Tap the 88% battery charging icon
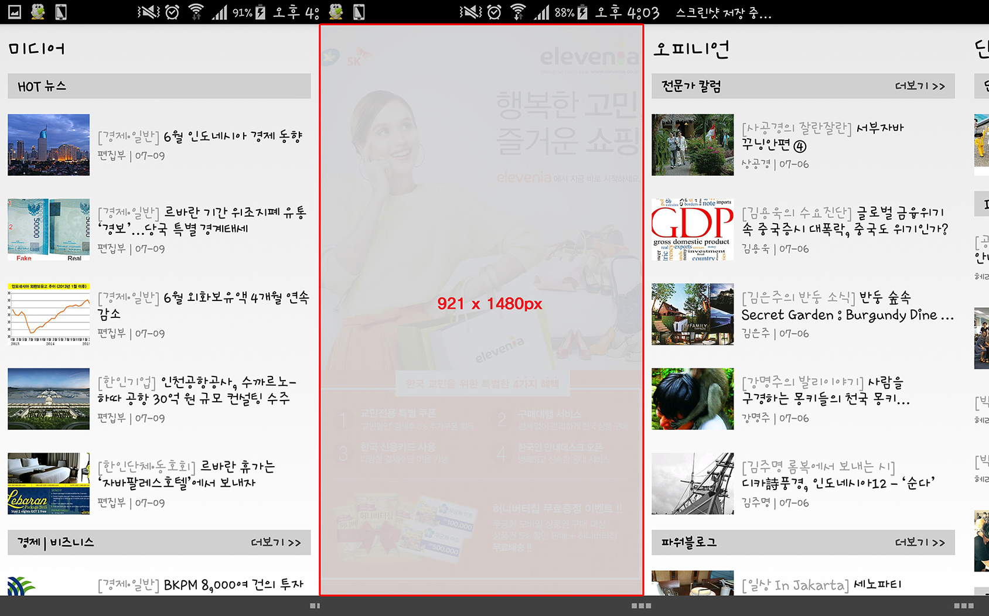This screenshot has height=616, width=989. (582, 12)
